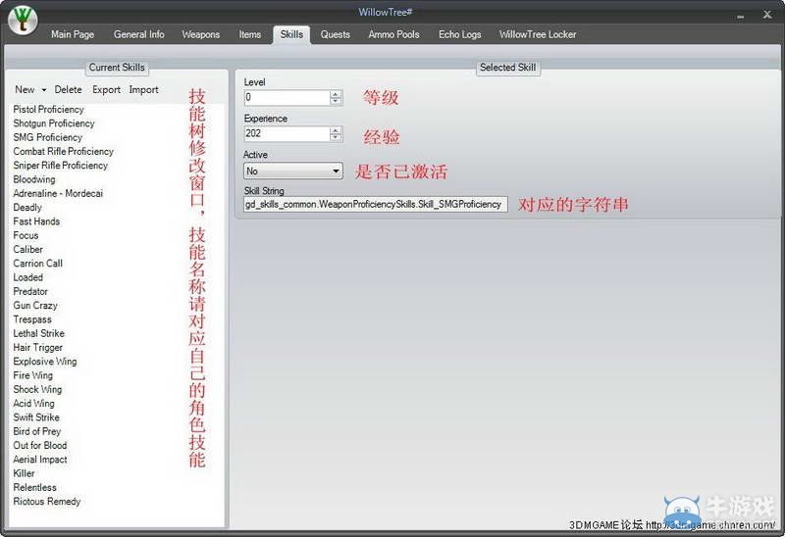785x537 pixels.
Task: Close the WillowTree window
Action: pos(767,15)
